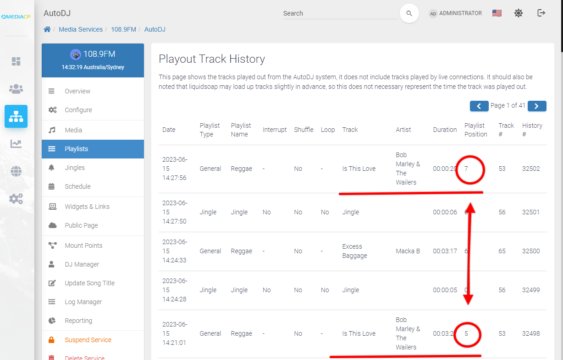This screenshot has width=563, height=360.
Task: Click into the Search input field
Action: coord(339,13)
